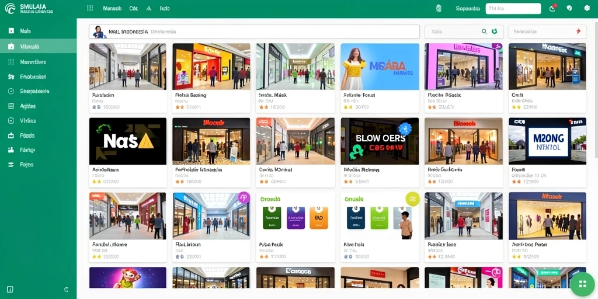The image size is (598, 299).
Task: Click the yellow-green badge on voucher card
Action: coord(413,199)
